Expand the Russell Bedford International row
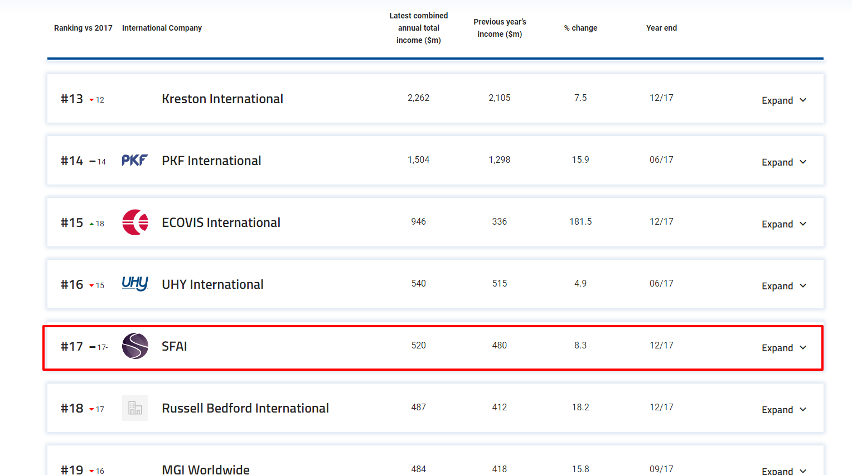This screenshot has width=852, height=475. click(x=784, y=410)
